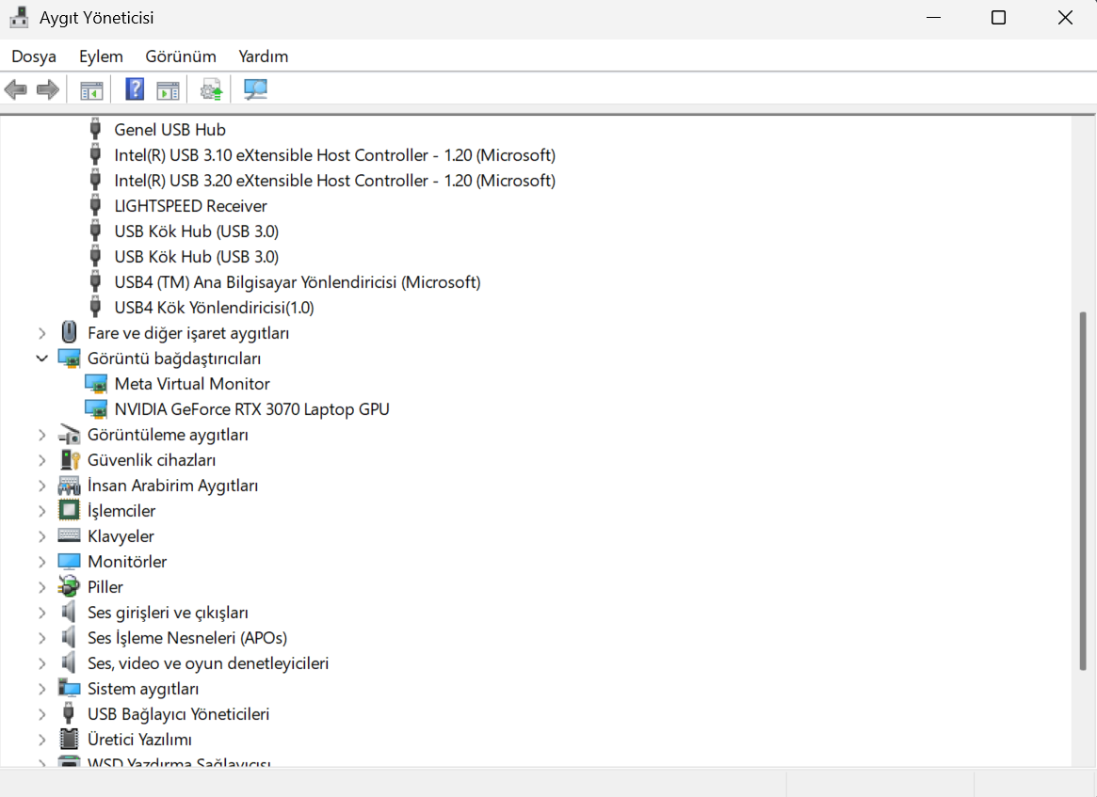Expand Ses, video ve oyun denetleyicileri chevron
1097x797 pixels.
(42, 663)
